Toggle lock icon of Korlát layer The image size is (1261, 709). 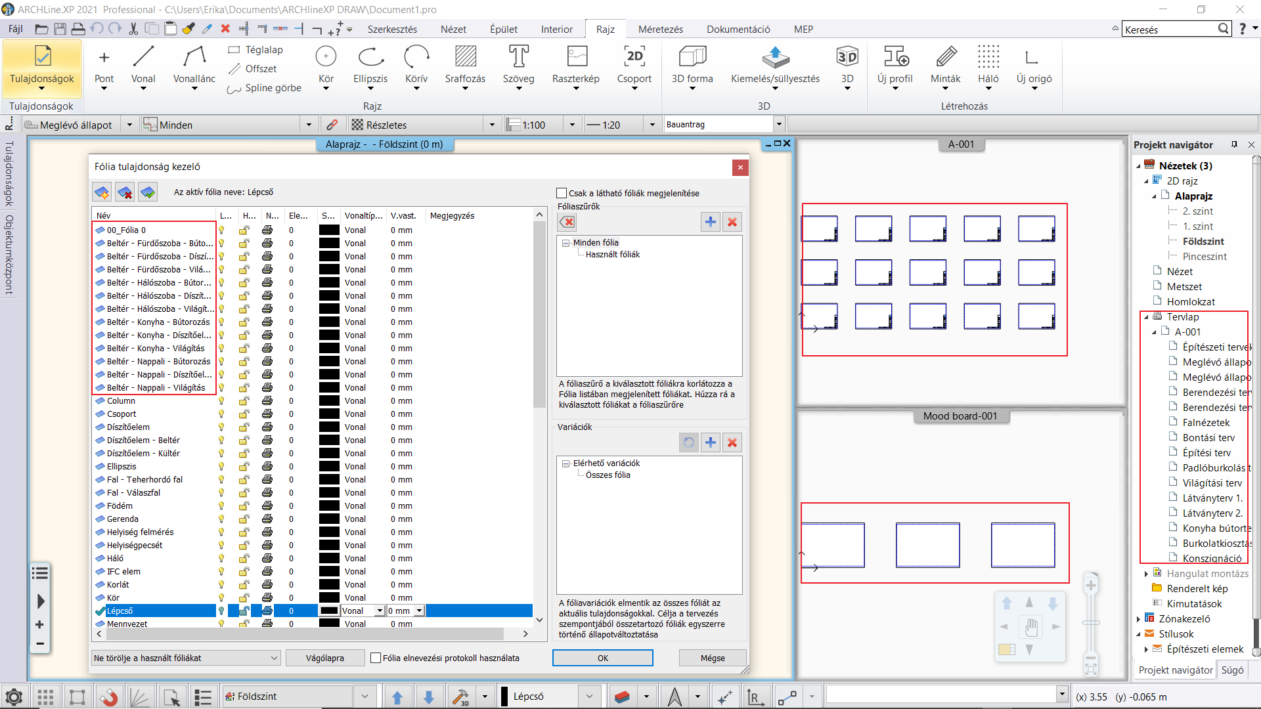[x=244, y=585]
